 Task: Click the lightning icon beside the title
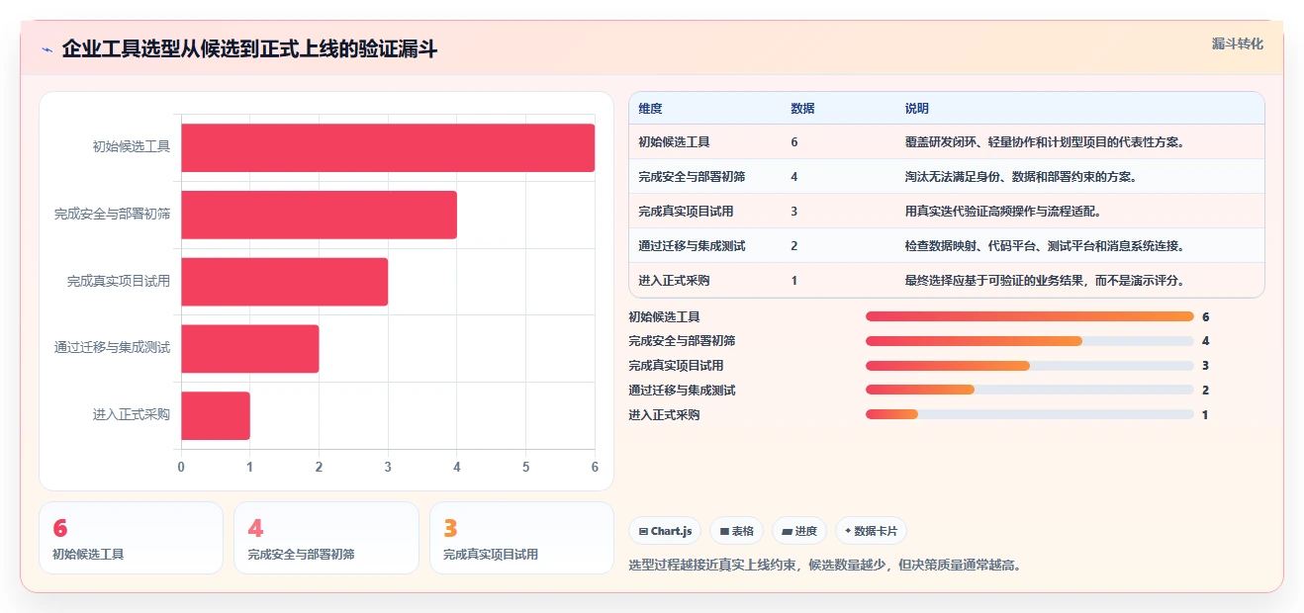pos(47,49)
